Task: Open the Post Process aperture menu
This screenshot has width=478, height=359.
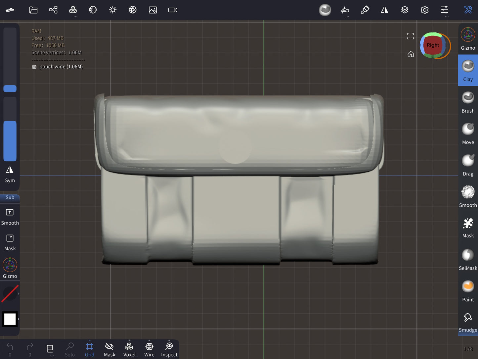Action: click(133, 10)
